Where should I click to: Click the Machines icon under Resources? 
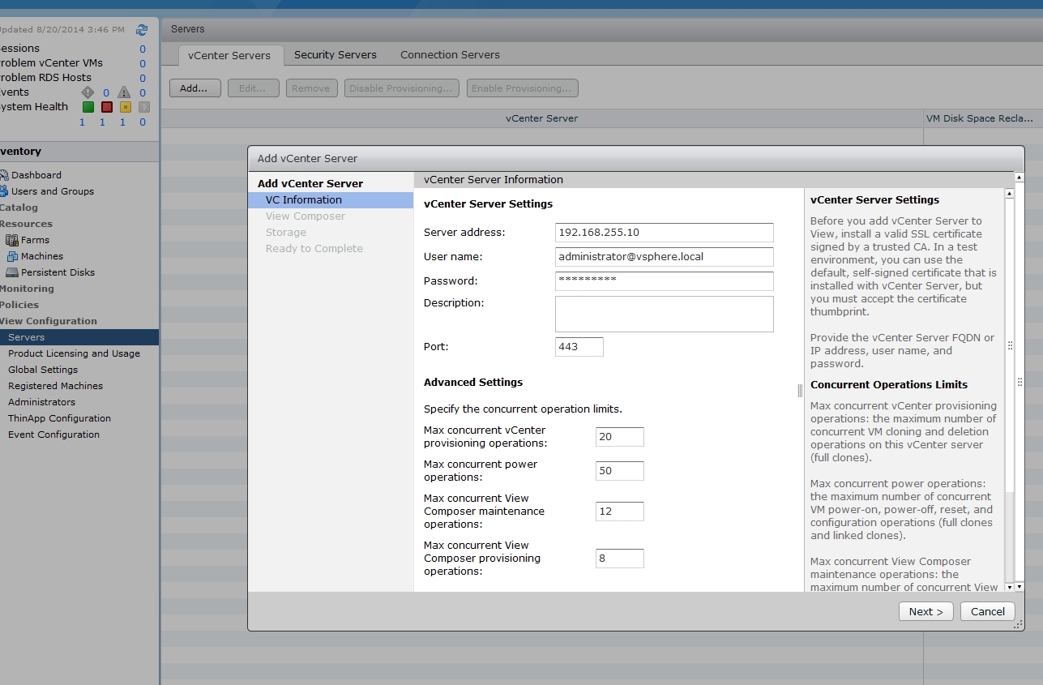pyautogui.click(x=12, y=256)
